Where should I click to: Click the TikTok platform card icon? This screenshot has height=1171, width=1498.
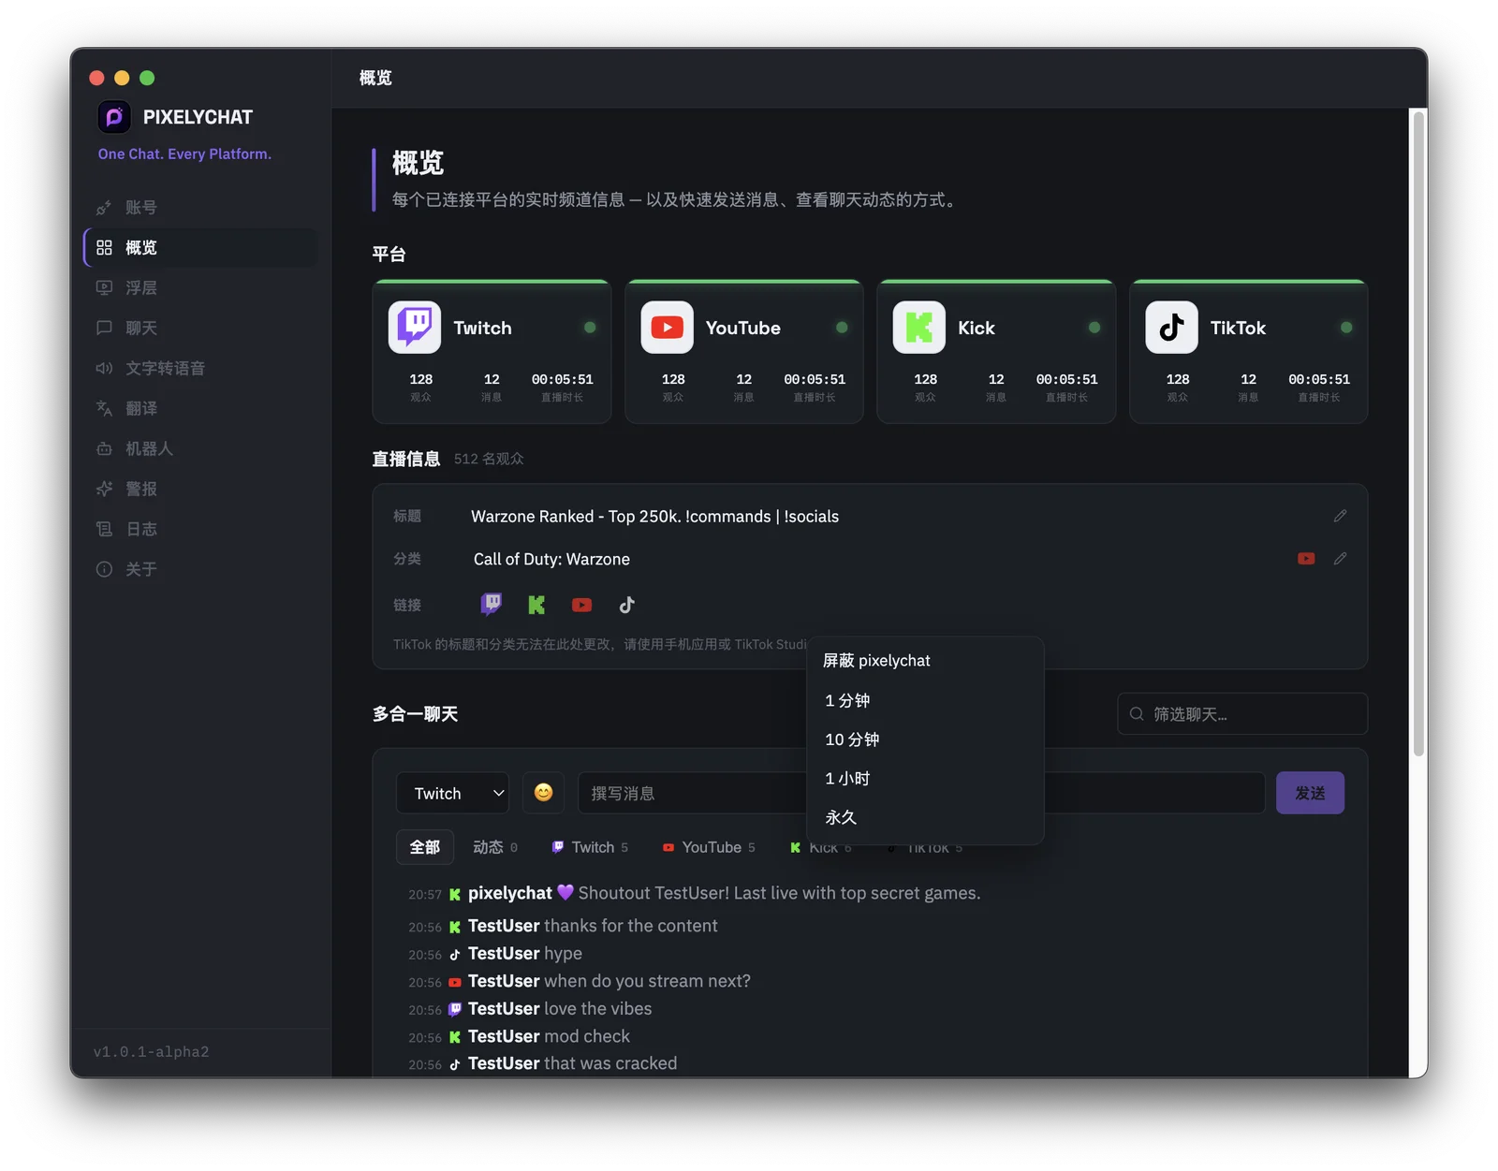pos(1171,328)
